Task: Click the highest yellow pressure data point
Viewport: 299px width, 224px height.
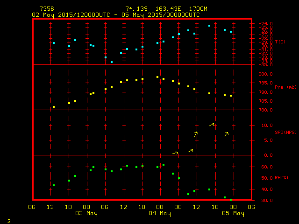Action: (157, 77)
